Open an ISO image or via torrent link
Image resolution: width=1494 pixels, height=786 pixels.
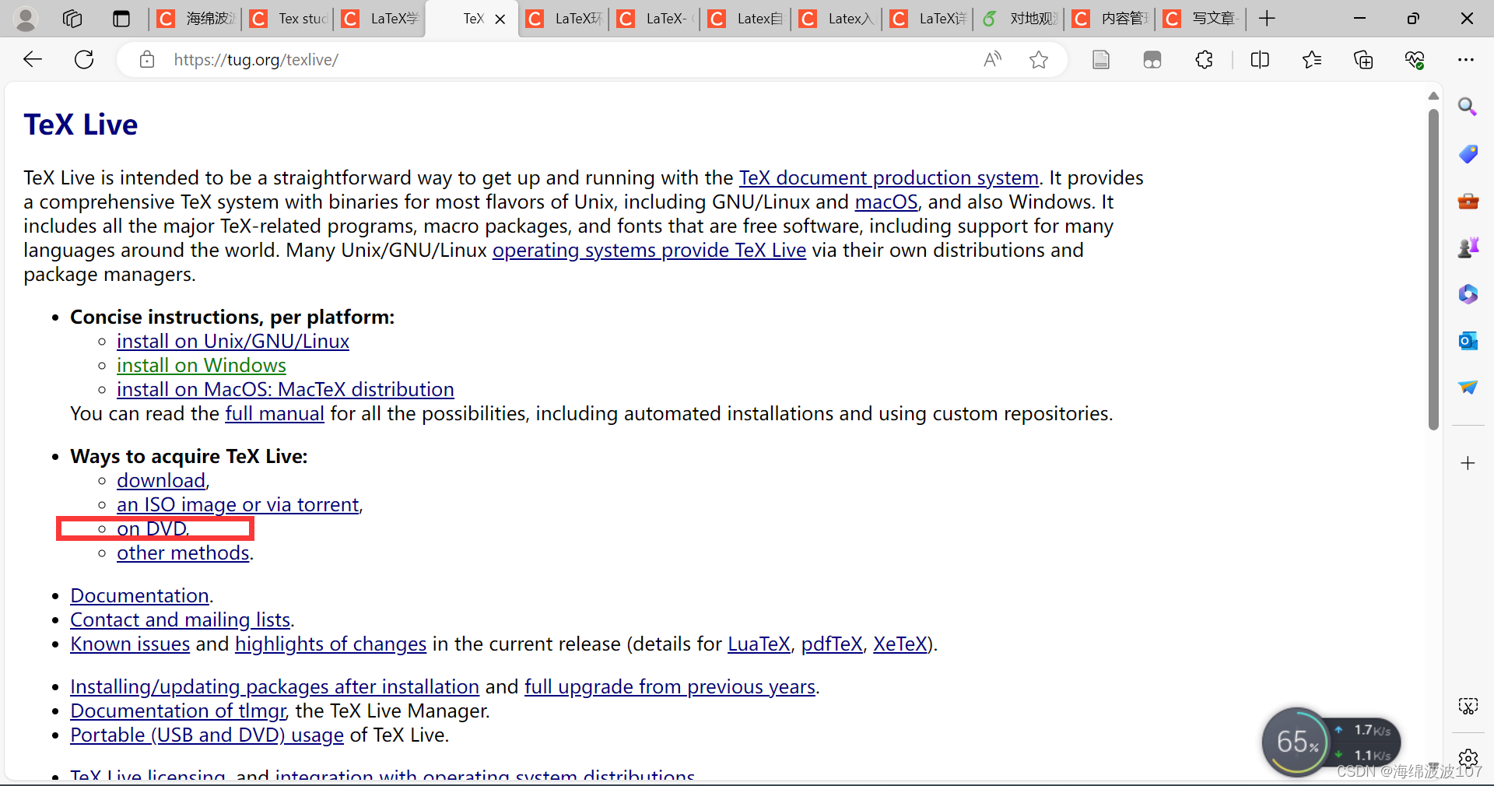coord(238,504)
